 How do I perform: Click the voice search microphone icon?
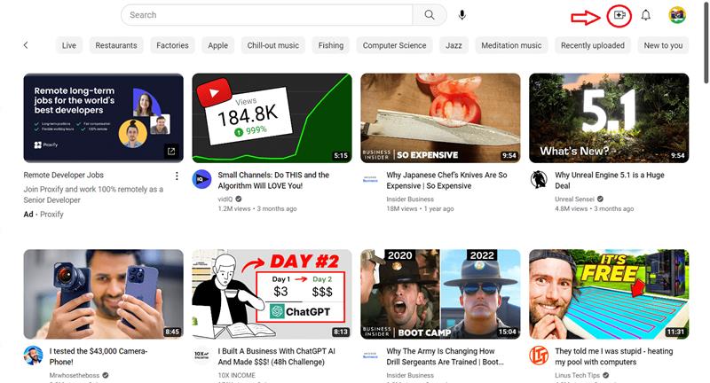pyautogui.click(x=462, y=15)
